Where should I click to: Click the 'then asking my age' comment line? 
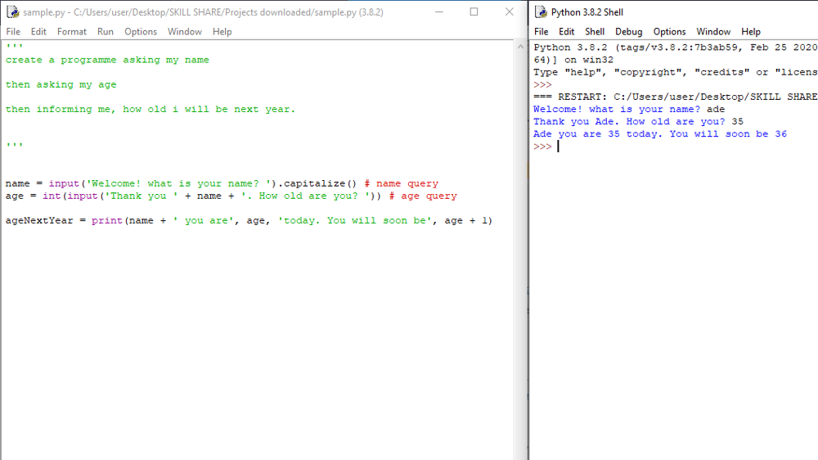61,84
